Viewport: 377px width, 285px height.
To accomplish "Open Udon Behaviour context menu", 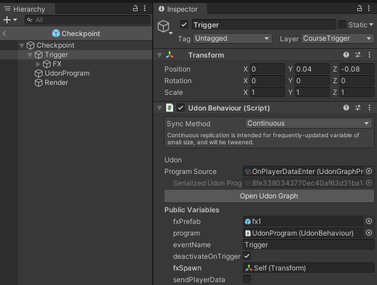I will (369, 108).
